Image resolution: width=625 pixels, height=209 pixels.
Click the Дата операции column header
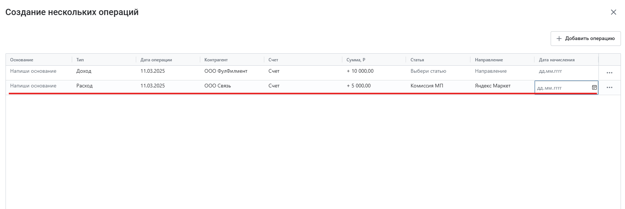click(x=168, y=60)
